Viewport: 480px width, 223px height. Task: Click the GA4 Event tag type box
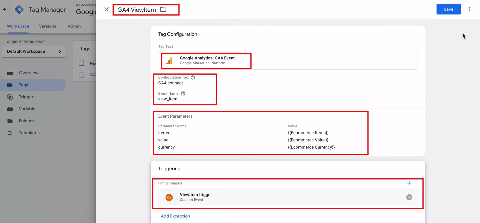[288, 61]
